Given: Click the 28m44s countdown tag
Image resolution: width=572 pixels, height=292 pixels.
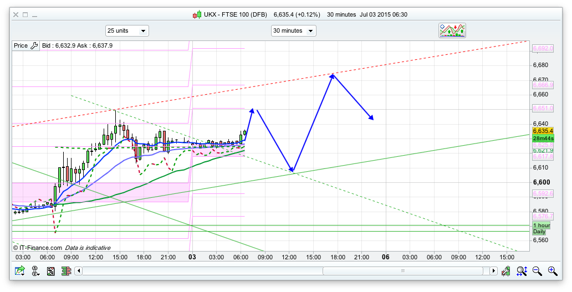Looking at the screenshot, I should pos(543,138).
